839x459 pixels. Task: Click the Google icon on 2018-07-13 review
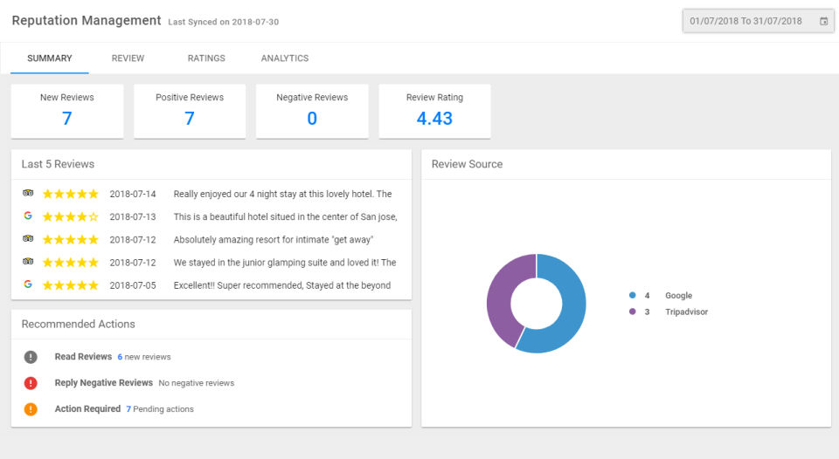pos(28,216)
